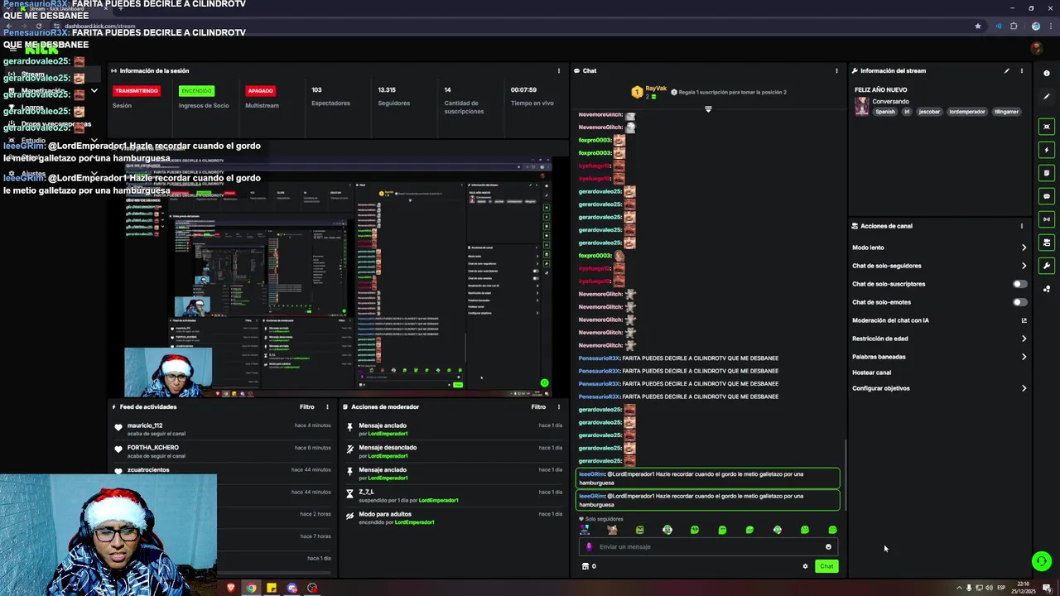Viewport: 1060px width, 596px height.
Task: Toggle the channel actions icon in the sidebar
Action: 1047,243
